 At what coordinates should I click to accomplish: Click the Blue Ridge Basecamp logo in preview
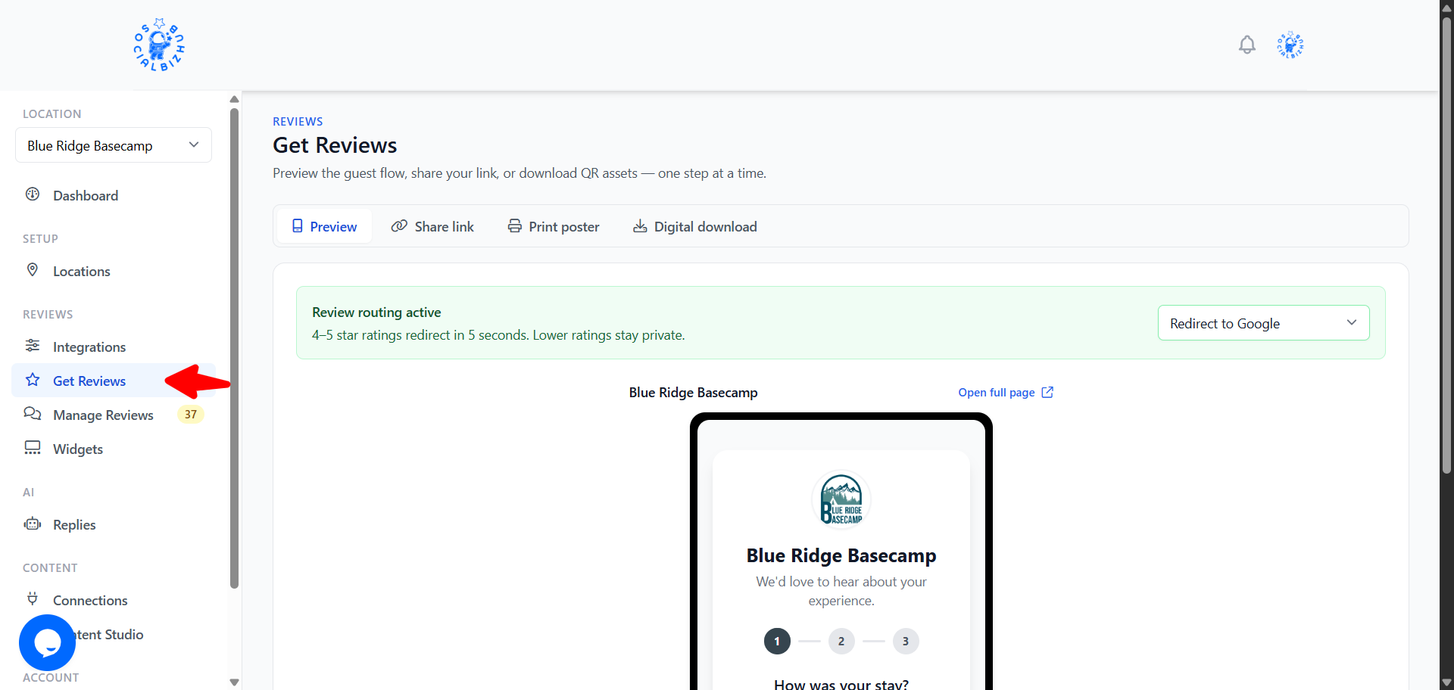point(841,499)
